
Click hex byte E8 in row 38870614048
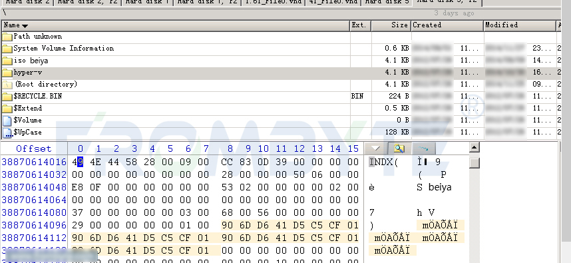tap(78, 187)
